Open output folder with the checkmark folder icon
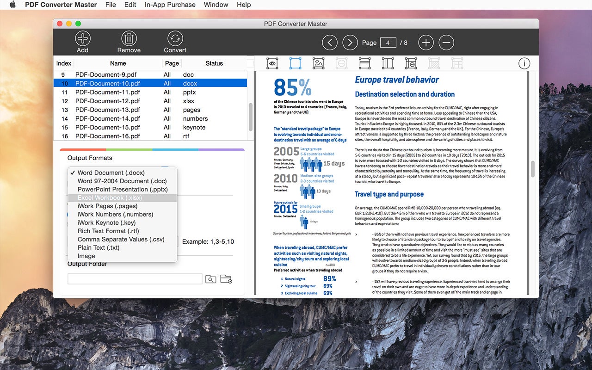The image size is (592, 370). point(226,279)
